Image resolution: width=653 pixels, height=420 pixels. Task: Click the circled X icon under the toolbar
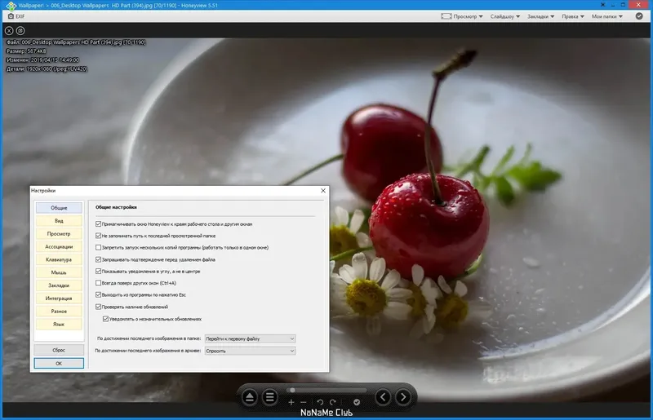(9, 31)
